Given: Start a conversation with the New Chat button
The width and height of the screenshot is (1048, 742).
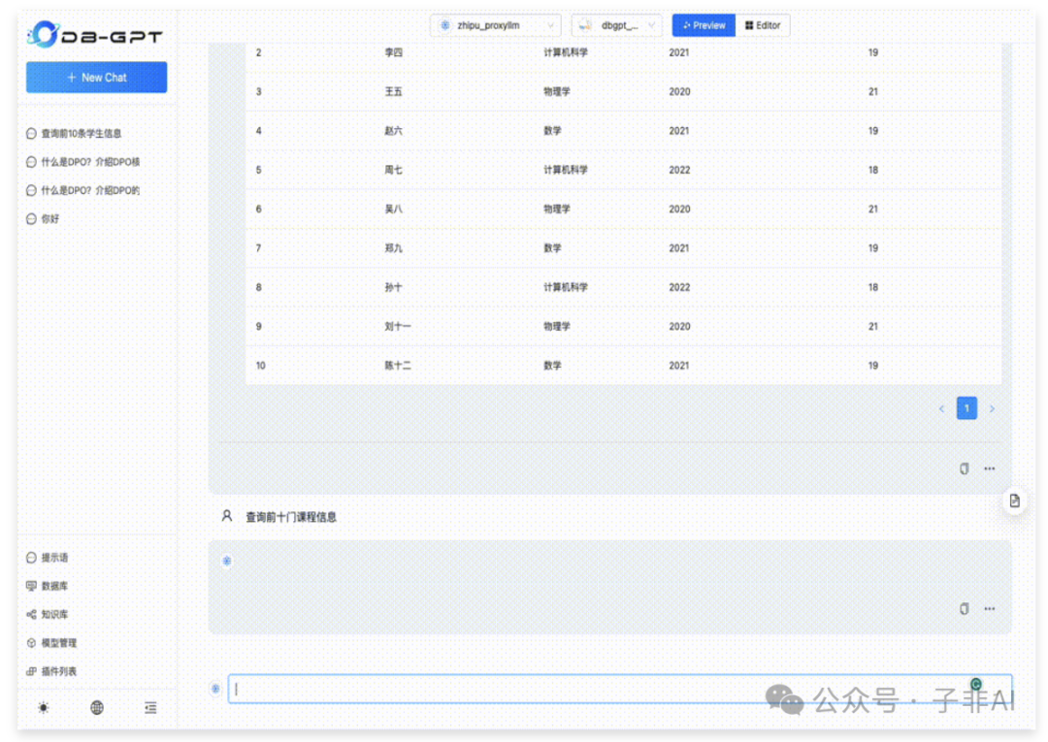Looking at the screenshot, I should (x=96, y=77).
